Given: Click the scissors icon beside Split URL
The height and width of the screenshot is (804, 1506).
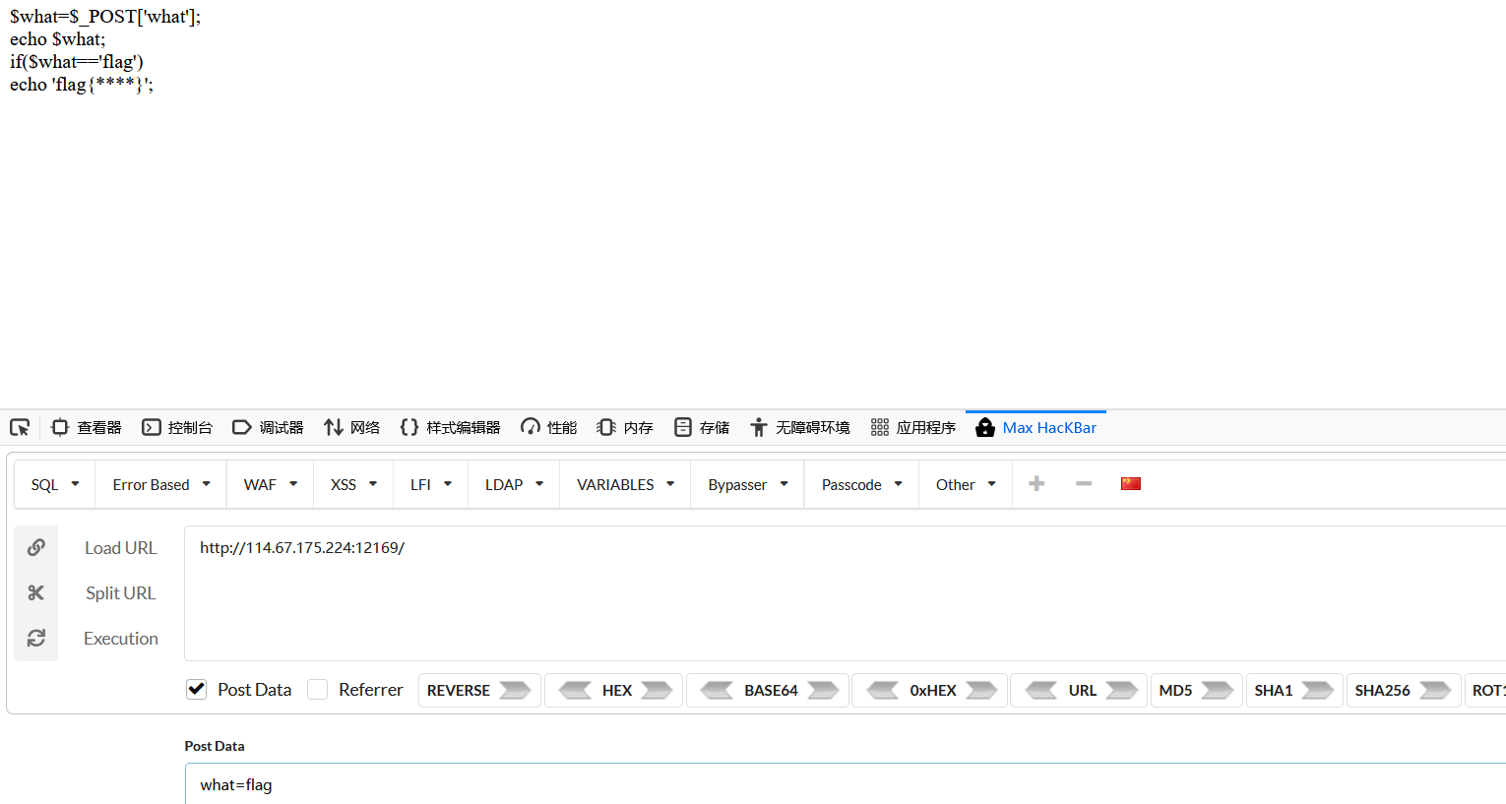Looking at the screenshot, I should coord(36,592).
